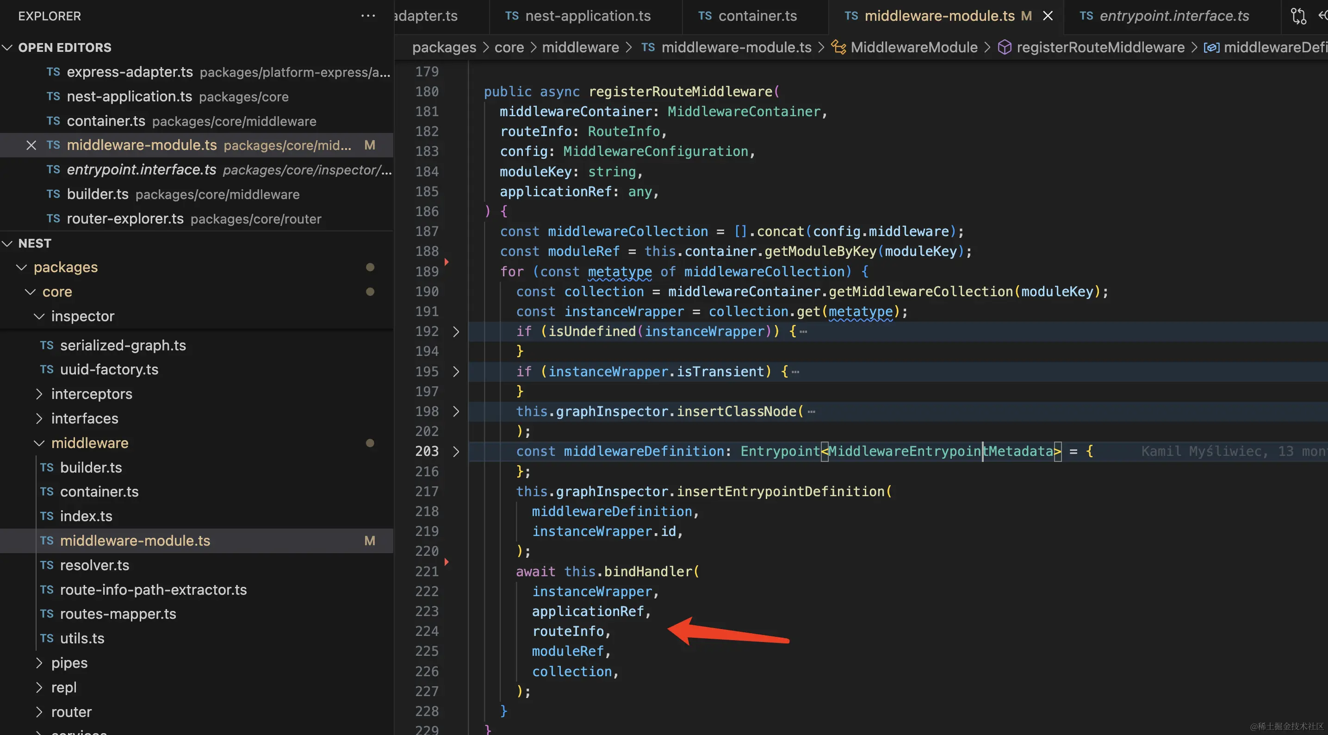Viewport: 1328px width, 735px height.
Task: Switch to nest-application.ts tab
Action: 586,16
